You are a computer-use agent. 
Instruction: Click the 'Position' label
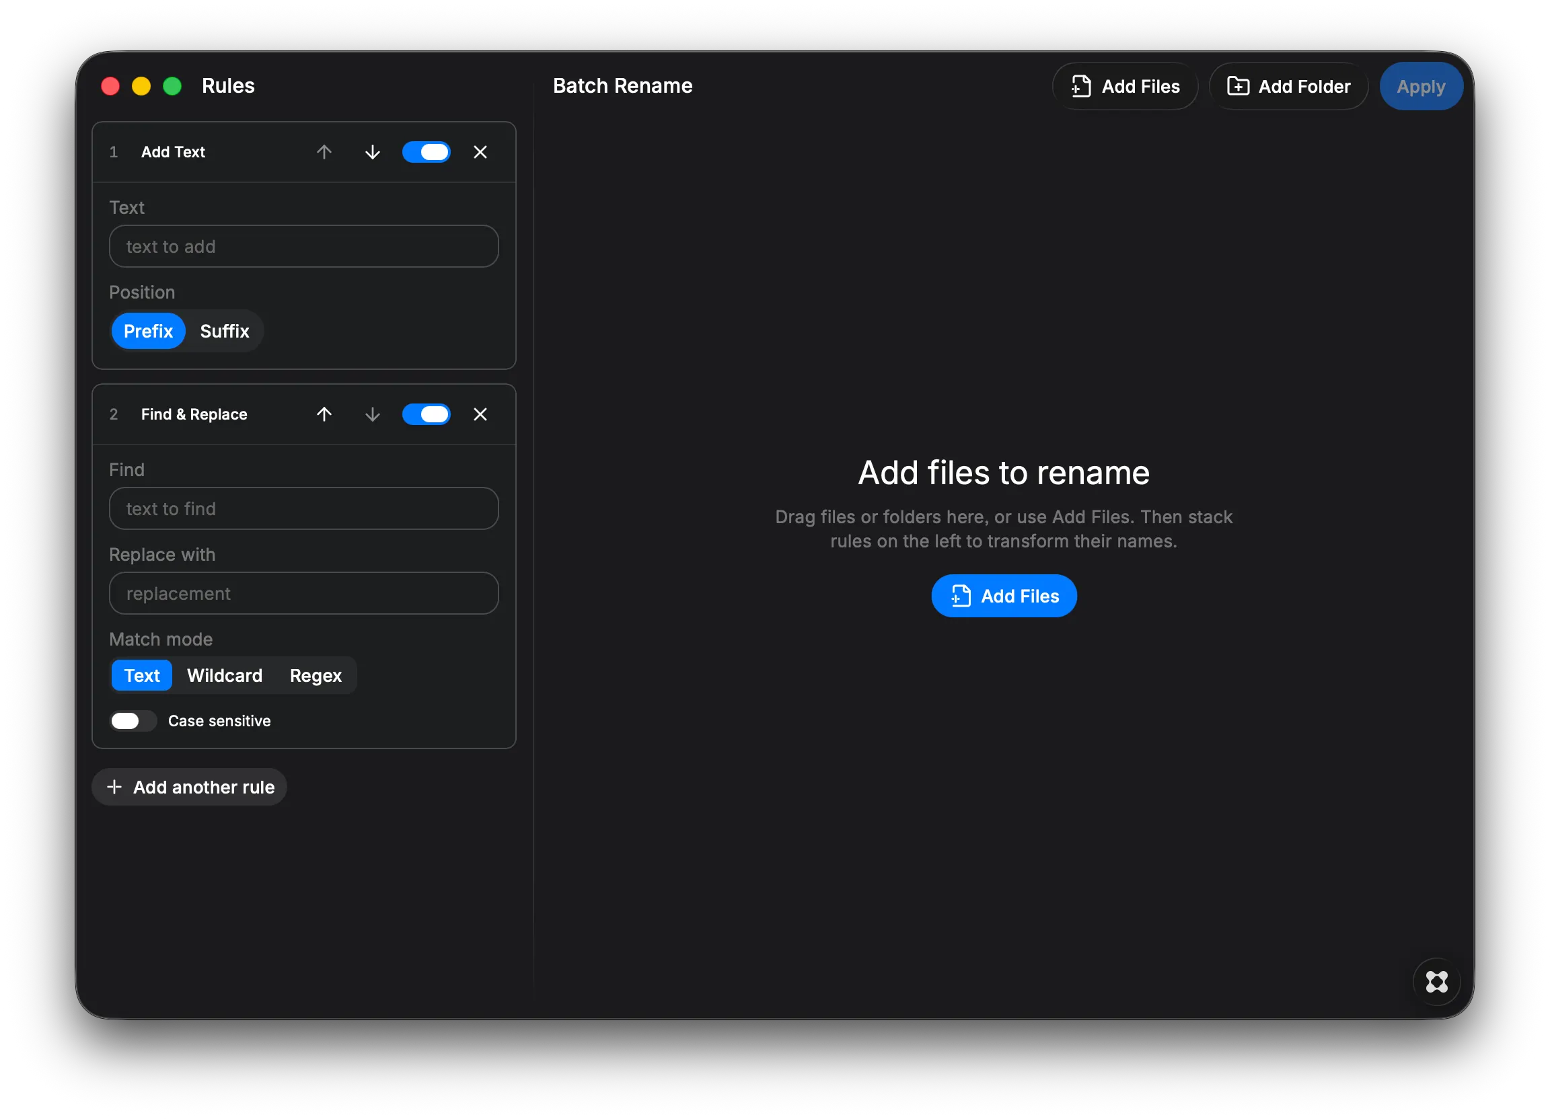click(142, 293)
